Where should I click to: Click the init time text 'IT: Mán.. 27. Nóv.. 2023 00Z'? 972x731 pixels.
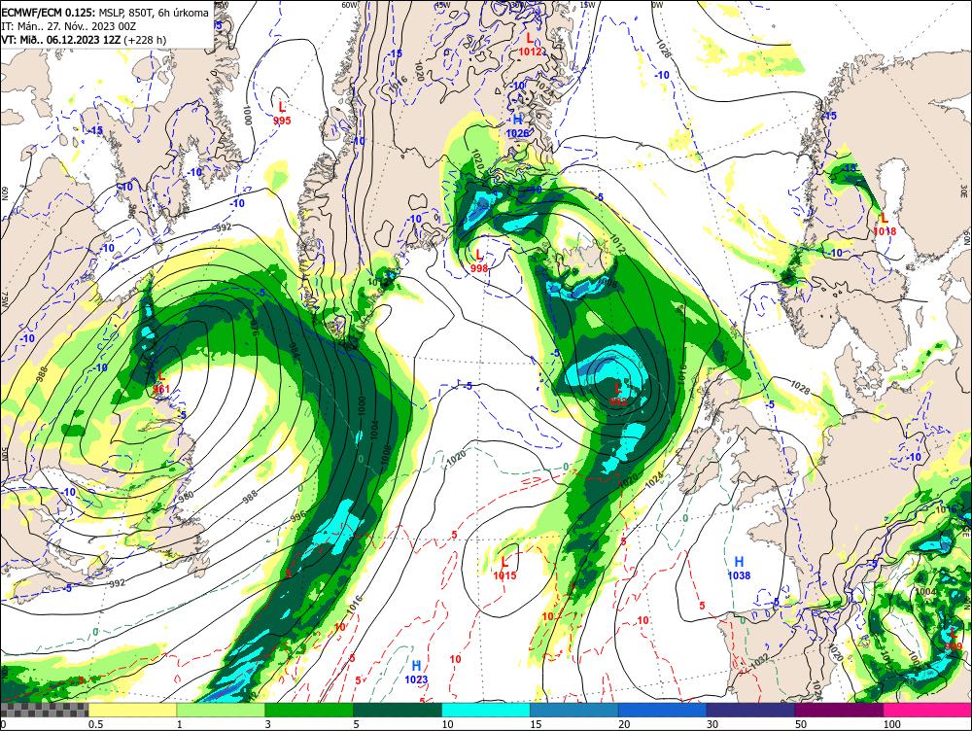point(69,26)
